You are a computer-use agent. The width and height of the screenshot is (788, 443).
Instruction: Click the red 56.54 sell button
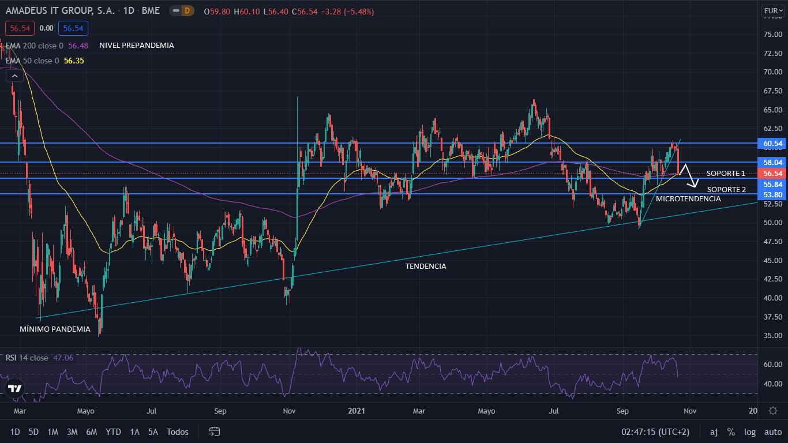[20, 28]
